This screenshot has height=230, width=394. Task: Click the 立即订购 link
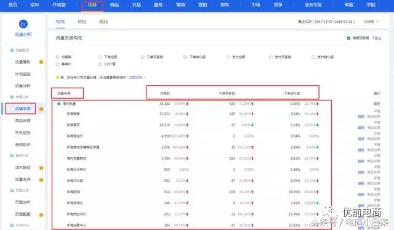(135, 77)
